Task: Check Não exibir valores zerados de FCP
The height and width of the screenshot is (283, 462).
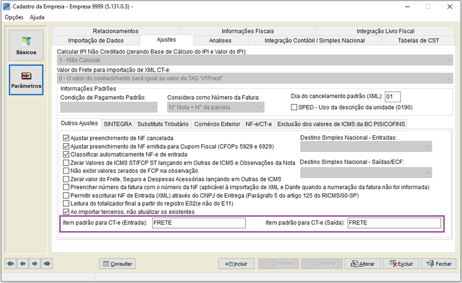Action: [x=66, y=171]
